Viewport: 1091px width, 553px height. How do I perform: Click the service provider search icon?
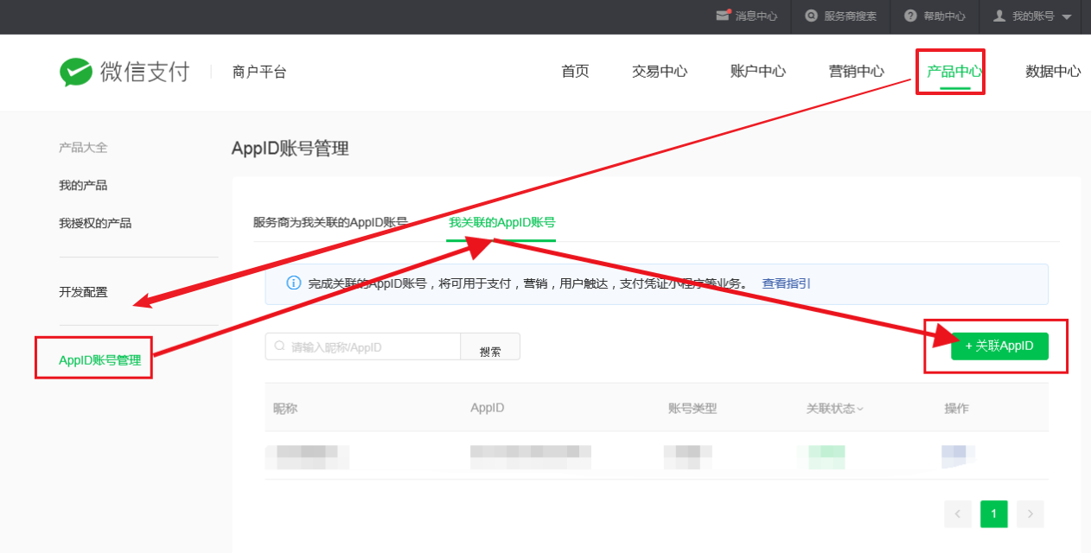811,16
